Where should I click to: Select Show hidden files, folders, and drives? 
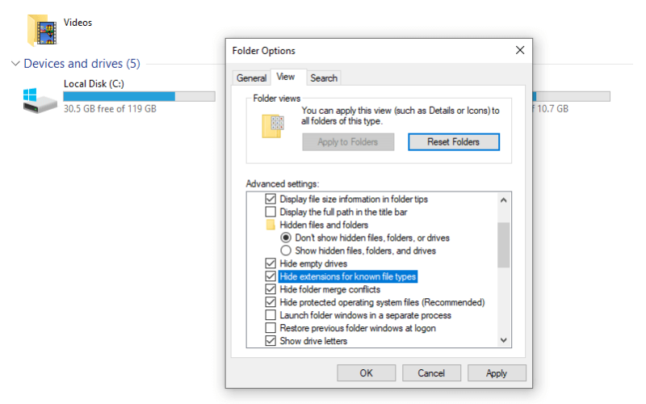286,250
